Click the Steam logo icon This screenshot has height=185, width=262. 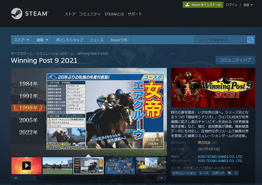click(16, 14)
